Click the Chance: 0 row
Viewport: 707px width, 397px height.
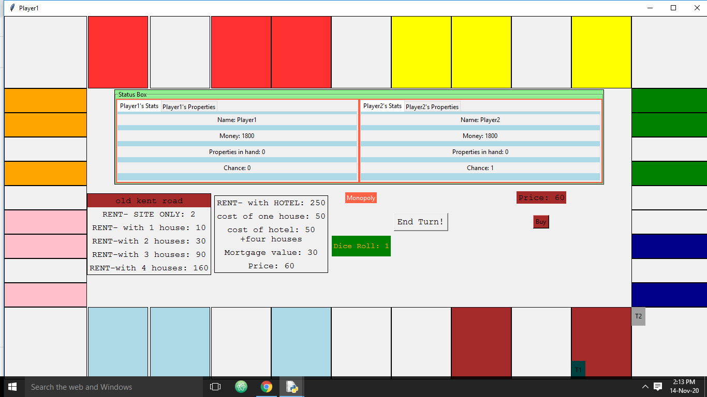(237, 168)
